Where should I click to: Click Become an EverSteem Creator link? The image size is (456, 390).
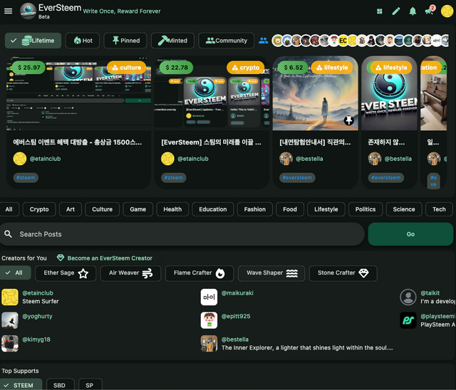pyautogui.click(x=110, y=258)
